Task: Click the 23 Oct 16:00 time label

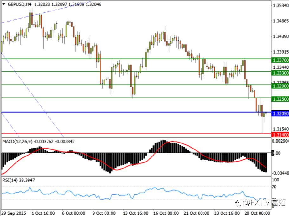Action: coord(227,213)
